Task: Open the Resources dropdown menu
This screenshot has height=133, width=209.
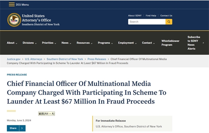Action: click(x=85, y=43)
